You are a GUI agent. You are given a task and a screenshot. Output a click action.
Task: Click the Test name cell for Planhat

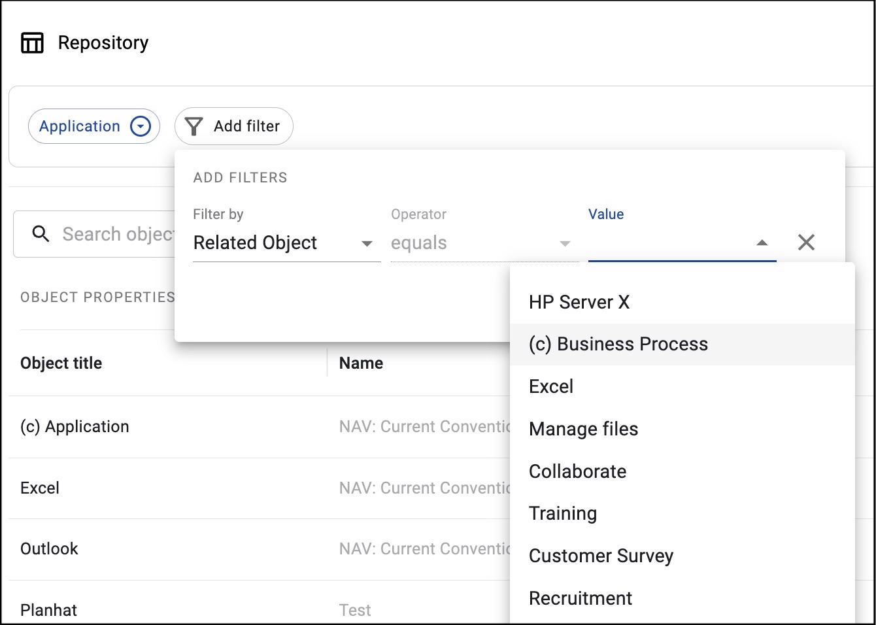[355, 610]
